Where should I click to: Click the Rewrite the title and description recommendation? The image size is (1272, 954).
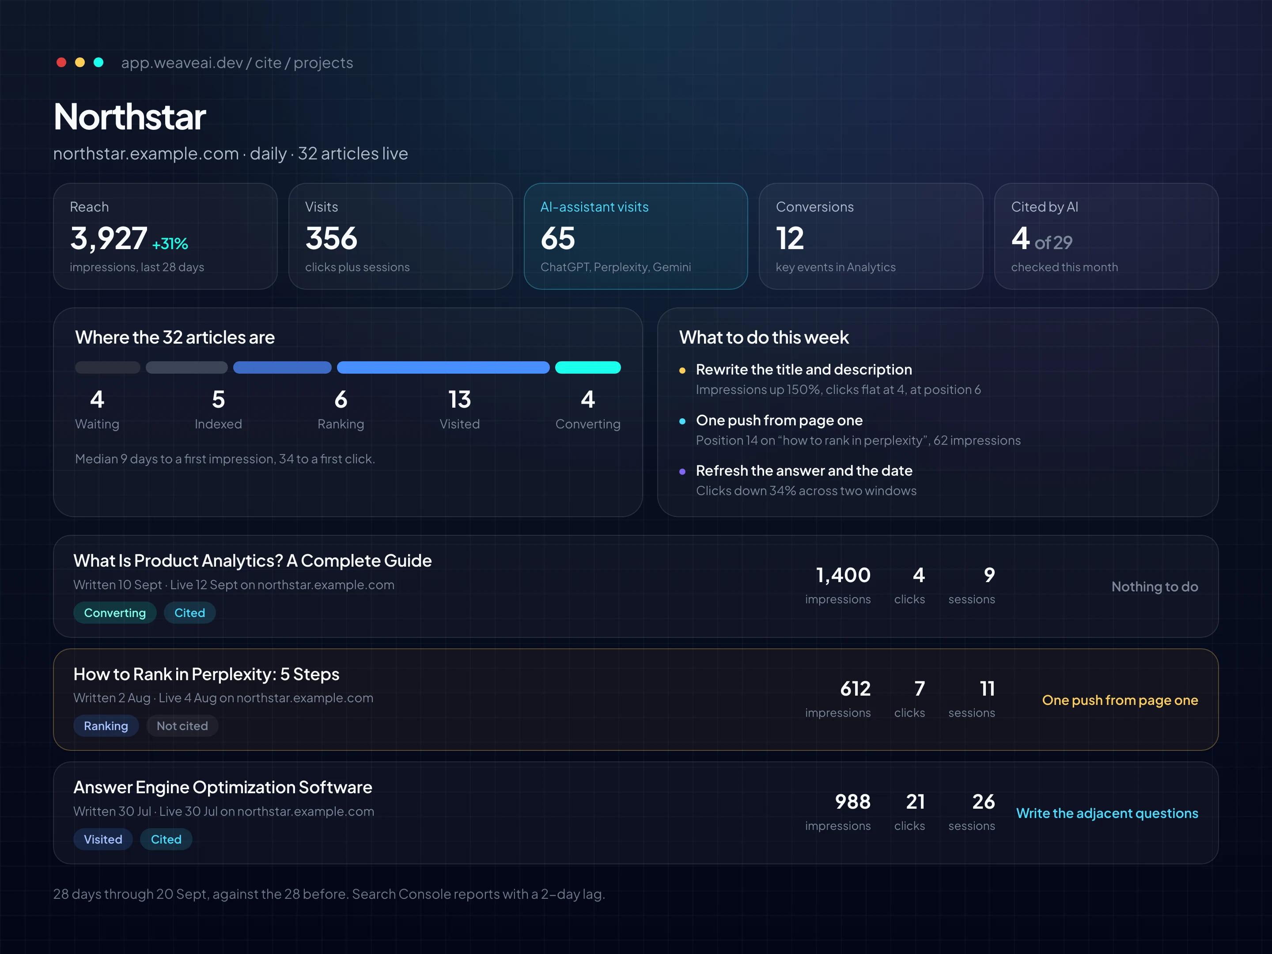coord(804,369)
